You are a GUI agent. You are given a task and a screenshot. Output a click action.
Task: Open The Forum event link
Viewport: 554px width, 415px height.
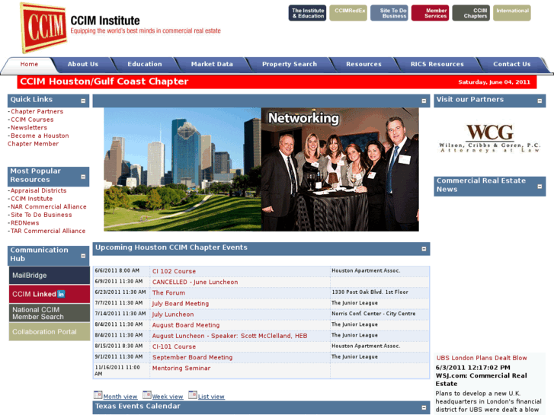(168, 293)
